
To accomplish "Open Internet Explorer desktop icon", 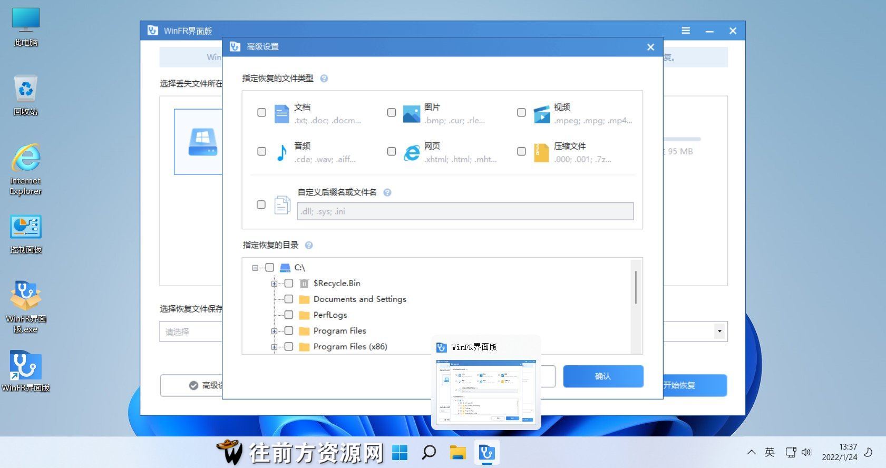I will coord(25,169).
